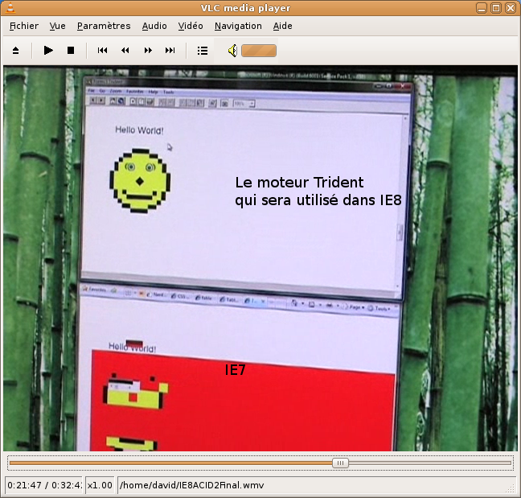
Task: Open the Navigation menu
Action: pyautogui.click(x=238, y=26)
